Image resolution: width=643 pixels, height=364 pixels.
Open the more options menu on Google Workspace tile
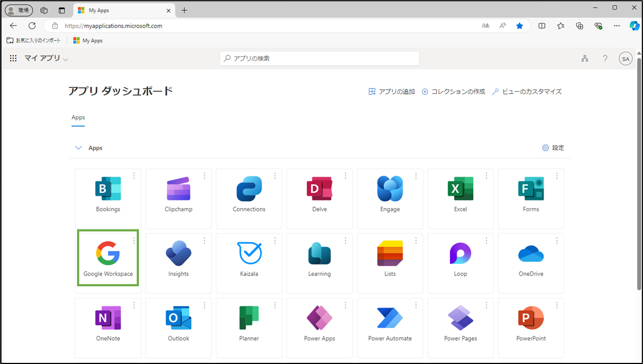pyautogui.click(x=133, y=241)
